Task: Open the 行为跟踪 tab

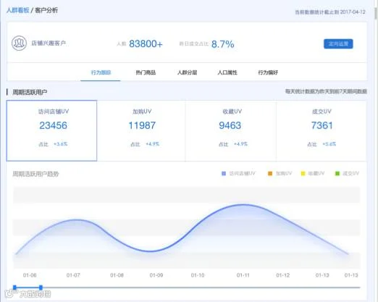Action: [101, 72]
